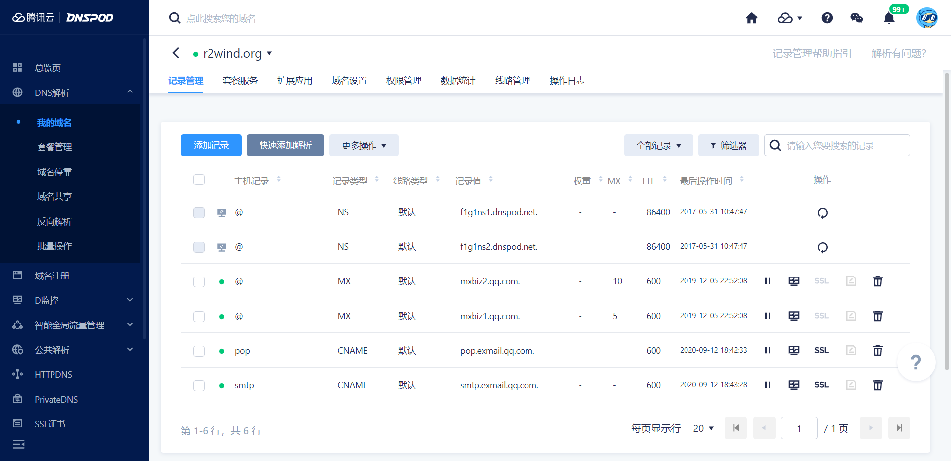Image resolution: width=951 pixels, height=461 pixels.
Task: Open monitoring for mxbiz1.qq.com. record
Action: pos(793,316)
